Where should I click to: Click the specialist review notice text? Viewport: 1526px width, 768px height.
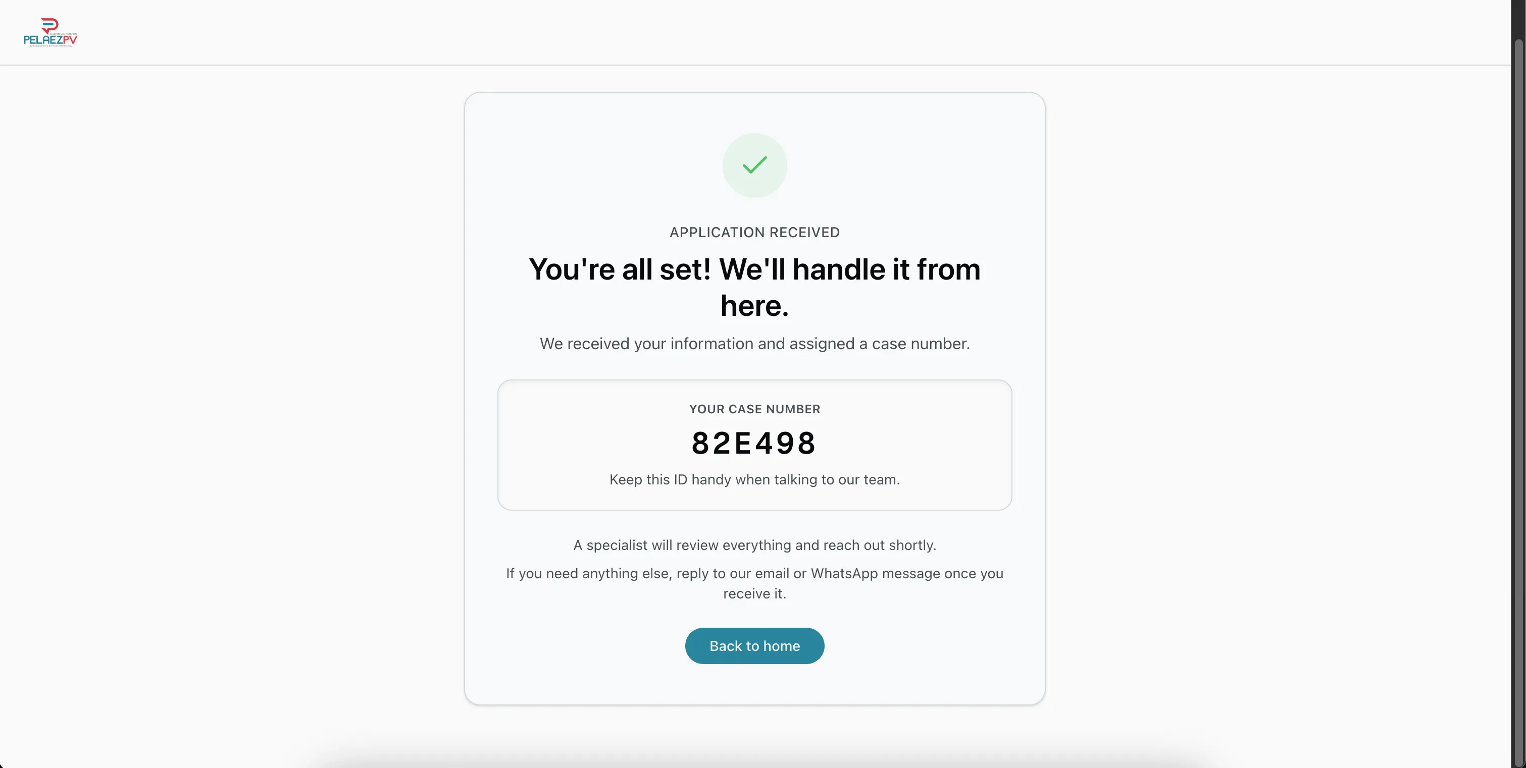pyautogui.click(x=753, y=545)
